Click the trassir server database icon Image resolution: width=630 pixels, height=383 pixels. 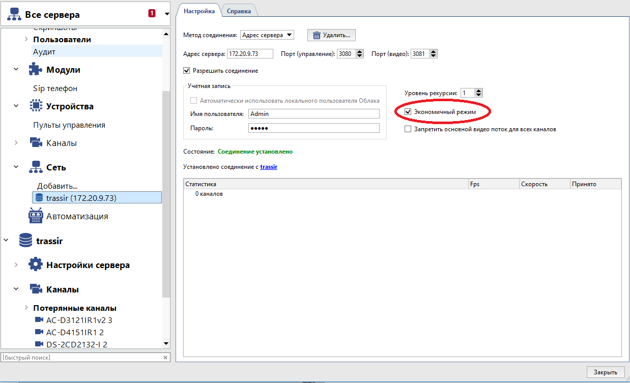pyautogui.click(x=25, y=240)
